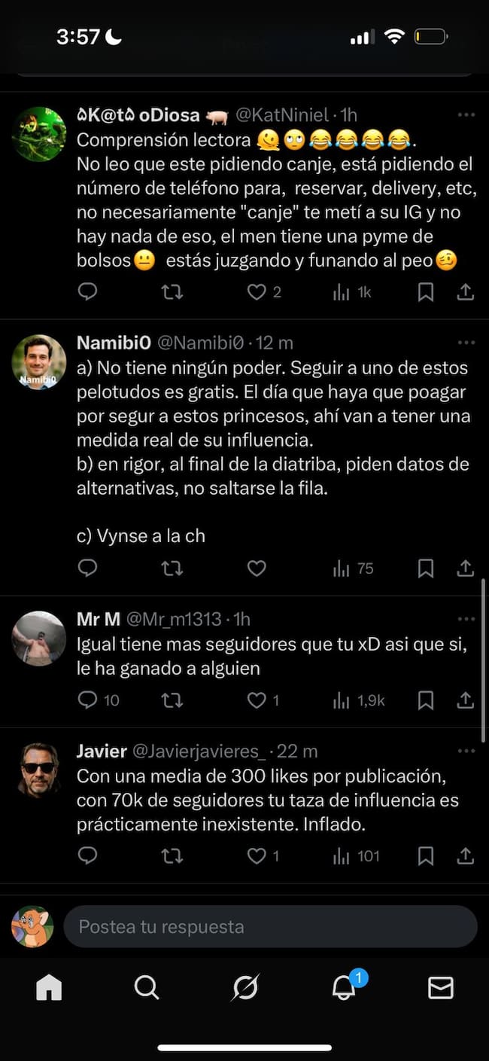Like Namibi0's reply with the heart icon
This screenshot has height=1061, width=489.
[x=256, y=569]
